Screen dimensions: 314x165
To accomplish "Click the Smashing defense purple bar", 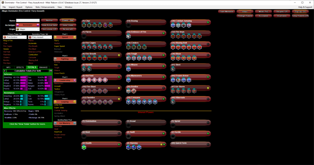I will point(23,77).
